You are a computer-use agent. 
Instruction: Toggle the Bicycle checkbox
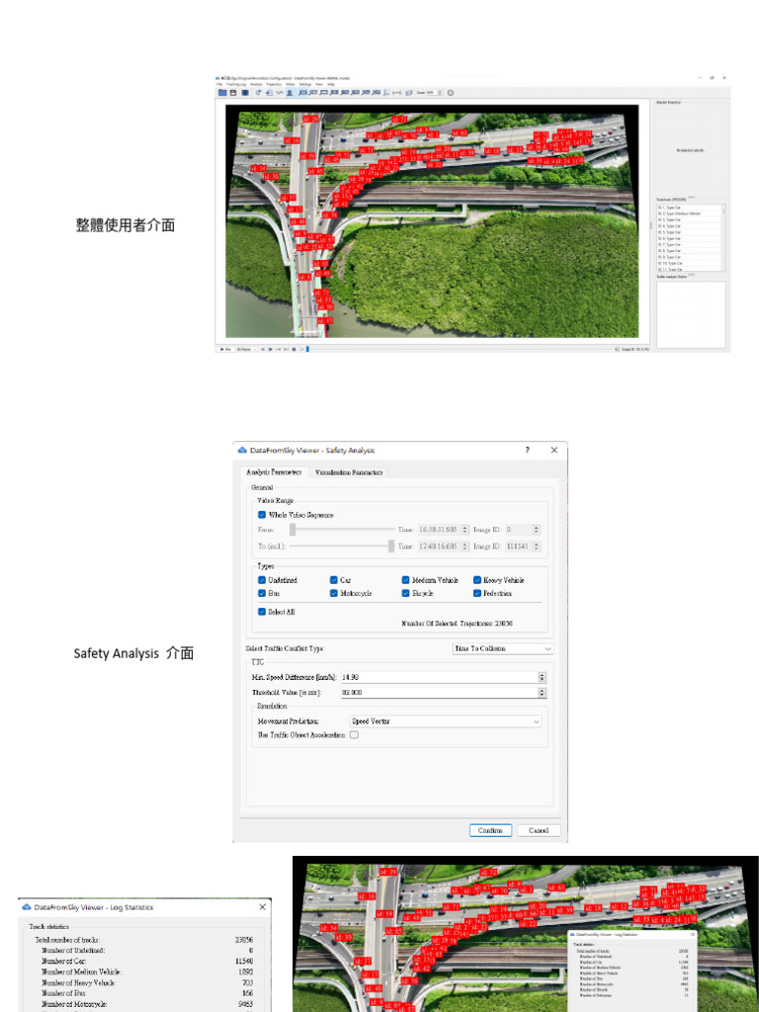[x=406, y=593]
